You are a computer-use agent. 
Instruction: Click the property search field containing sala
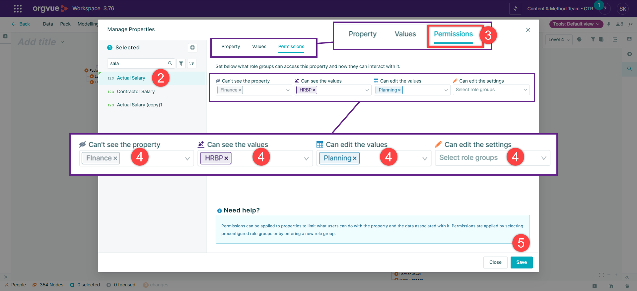point(136,63)
